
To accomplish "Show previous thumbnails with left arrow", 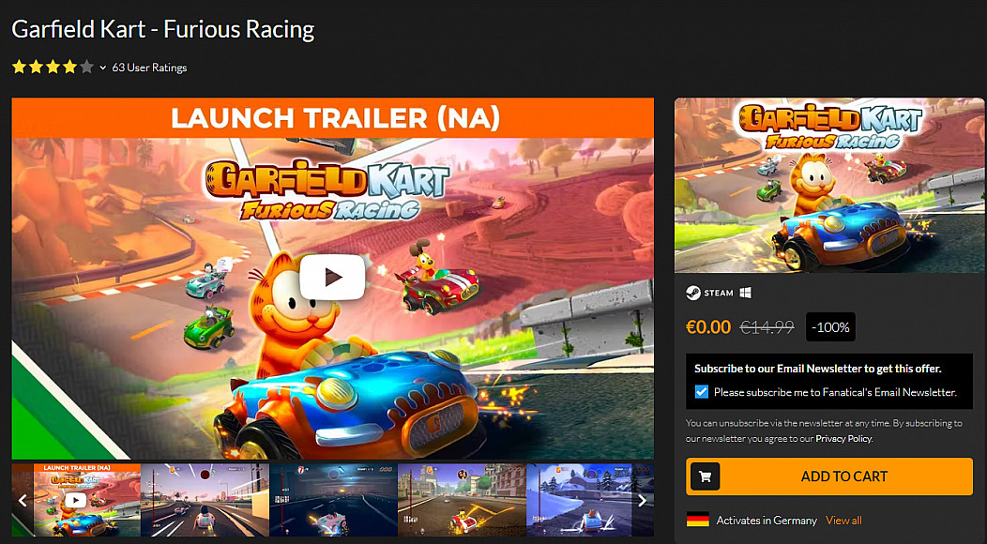I will [23, 500].
